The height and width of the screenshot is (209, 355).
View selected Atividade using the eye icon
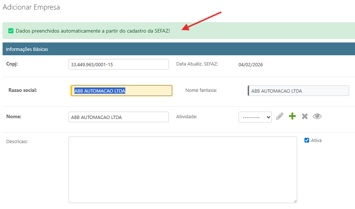click(x=317, y=117)
